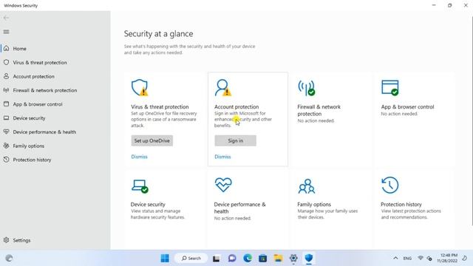Click the Device performance heart icon
473x266 pixels.
pos(223,185)
